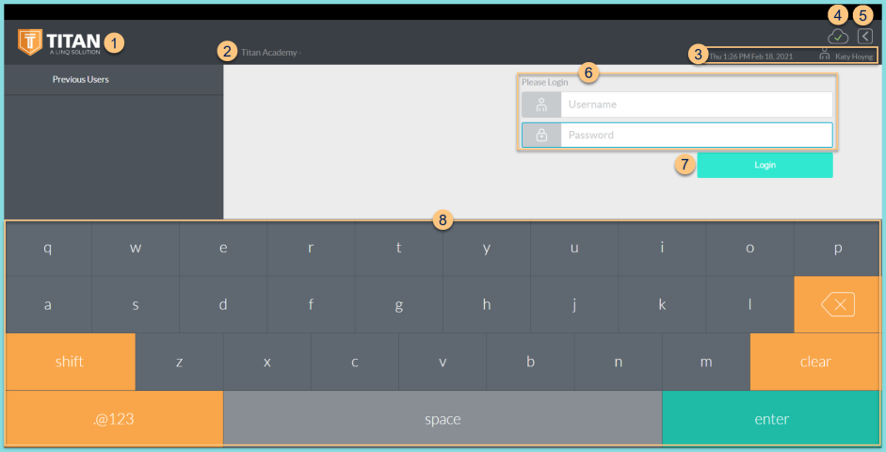Click the date and time text
This screenshot has width=886, height=452.
[751, 56]
